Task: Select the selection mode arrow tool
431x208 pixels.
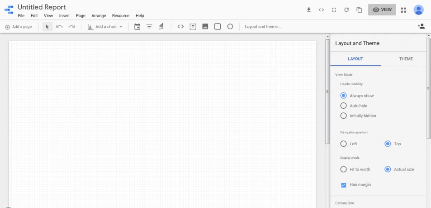Action: coord(47,27)
